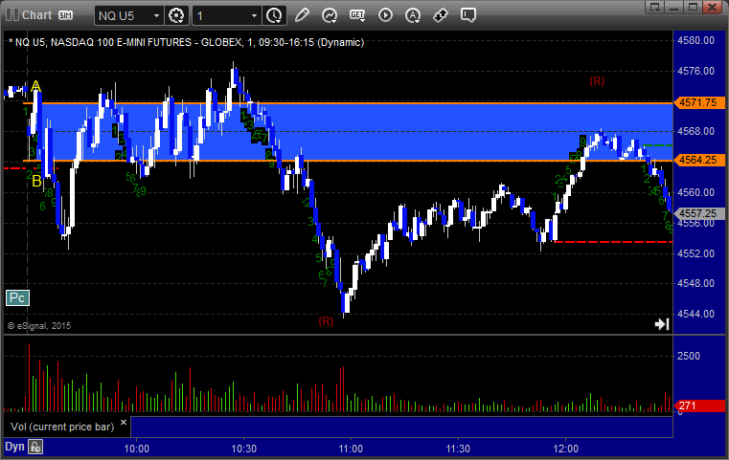Open the time template clock menu

274,15
